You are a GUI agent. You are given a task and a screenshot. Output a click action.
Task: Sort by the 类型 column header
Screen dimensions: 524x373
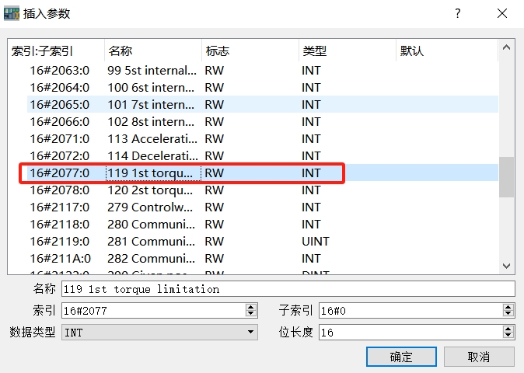coord(347,51)
